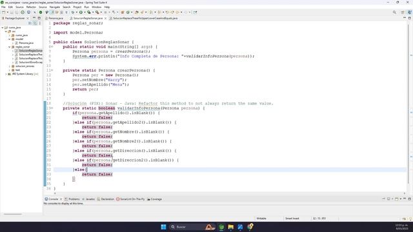Open the Package Explorer view menu

tap(40, 23)
